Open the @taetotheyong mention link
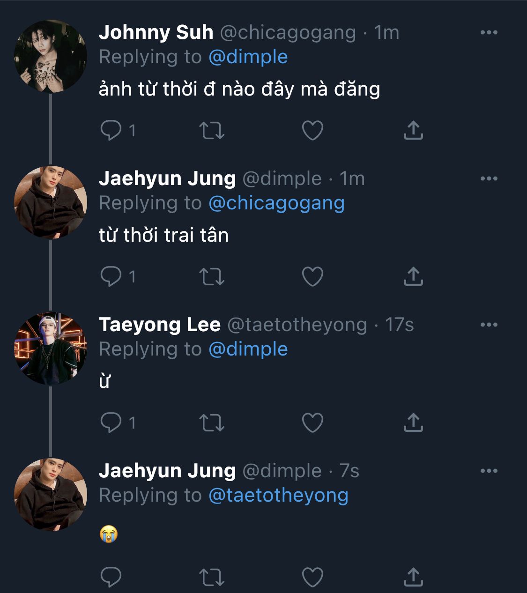 pos(278,495)
